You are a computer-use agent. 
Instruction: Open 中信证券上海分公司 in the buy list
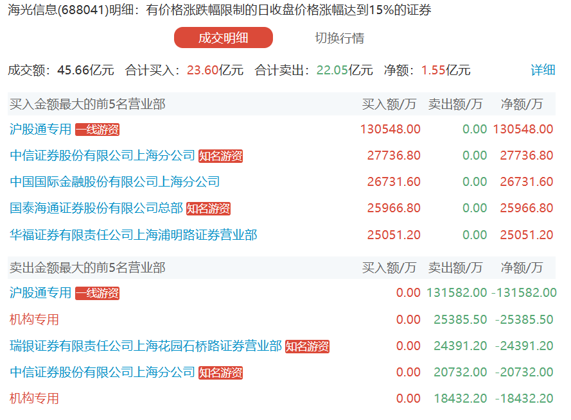(102, 155)
